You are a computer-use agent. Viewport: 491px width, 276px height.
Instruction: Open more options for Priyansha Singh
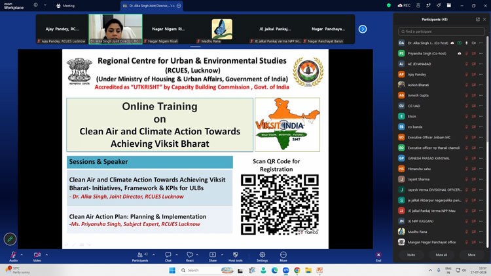(x=481, y=54)
